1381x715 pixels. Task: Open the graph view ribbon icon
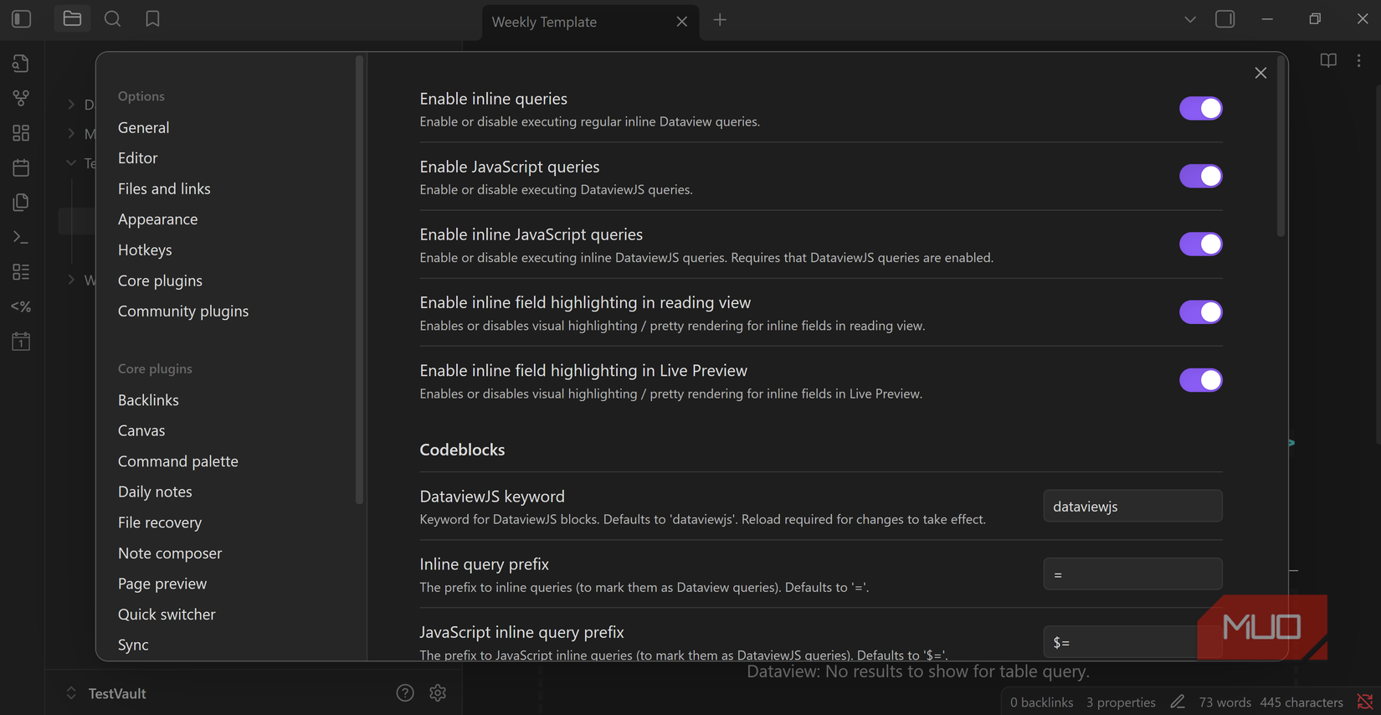[21, 98]
